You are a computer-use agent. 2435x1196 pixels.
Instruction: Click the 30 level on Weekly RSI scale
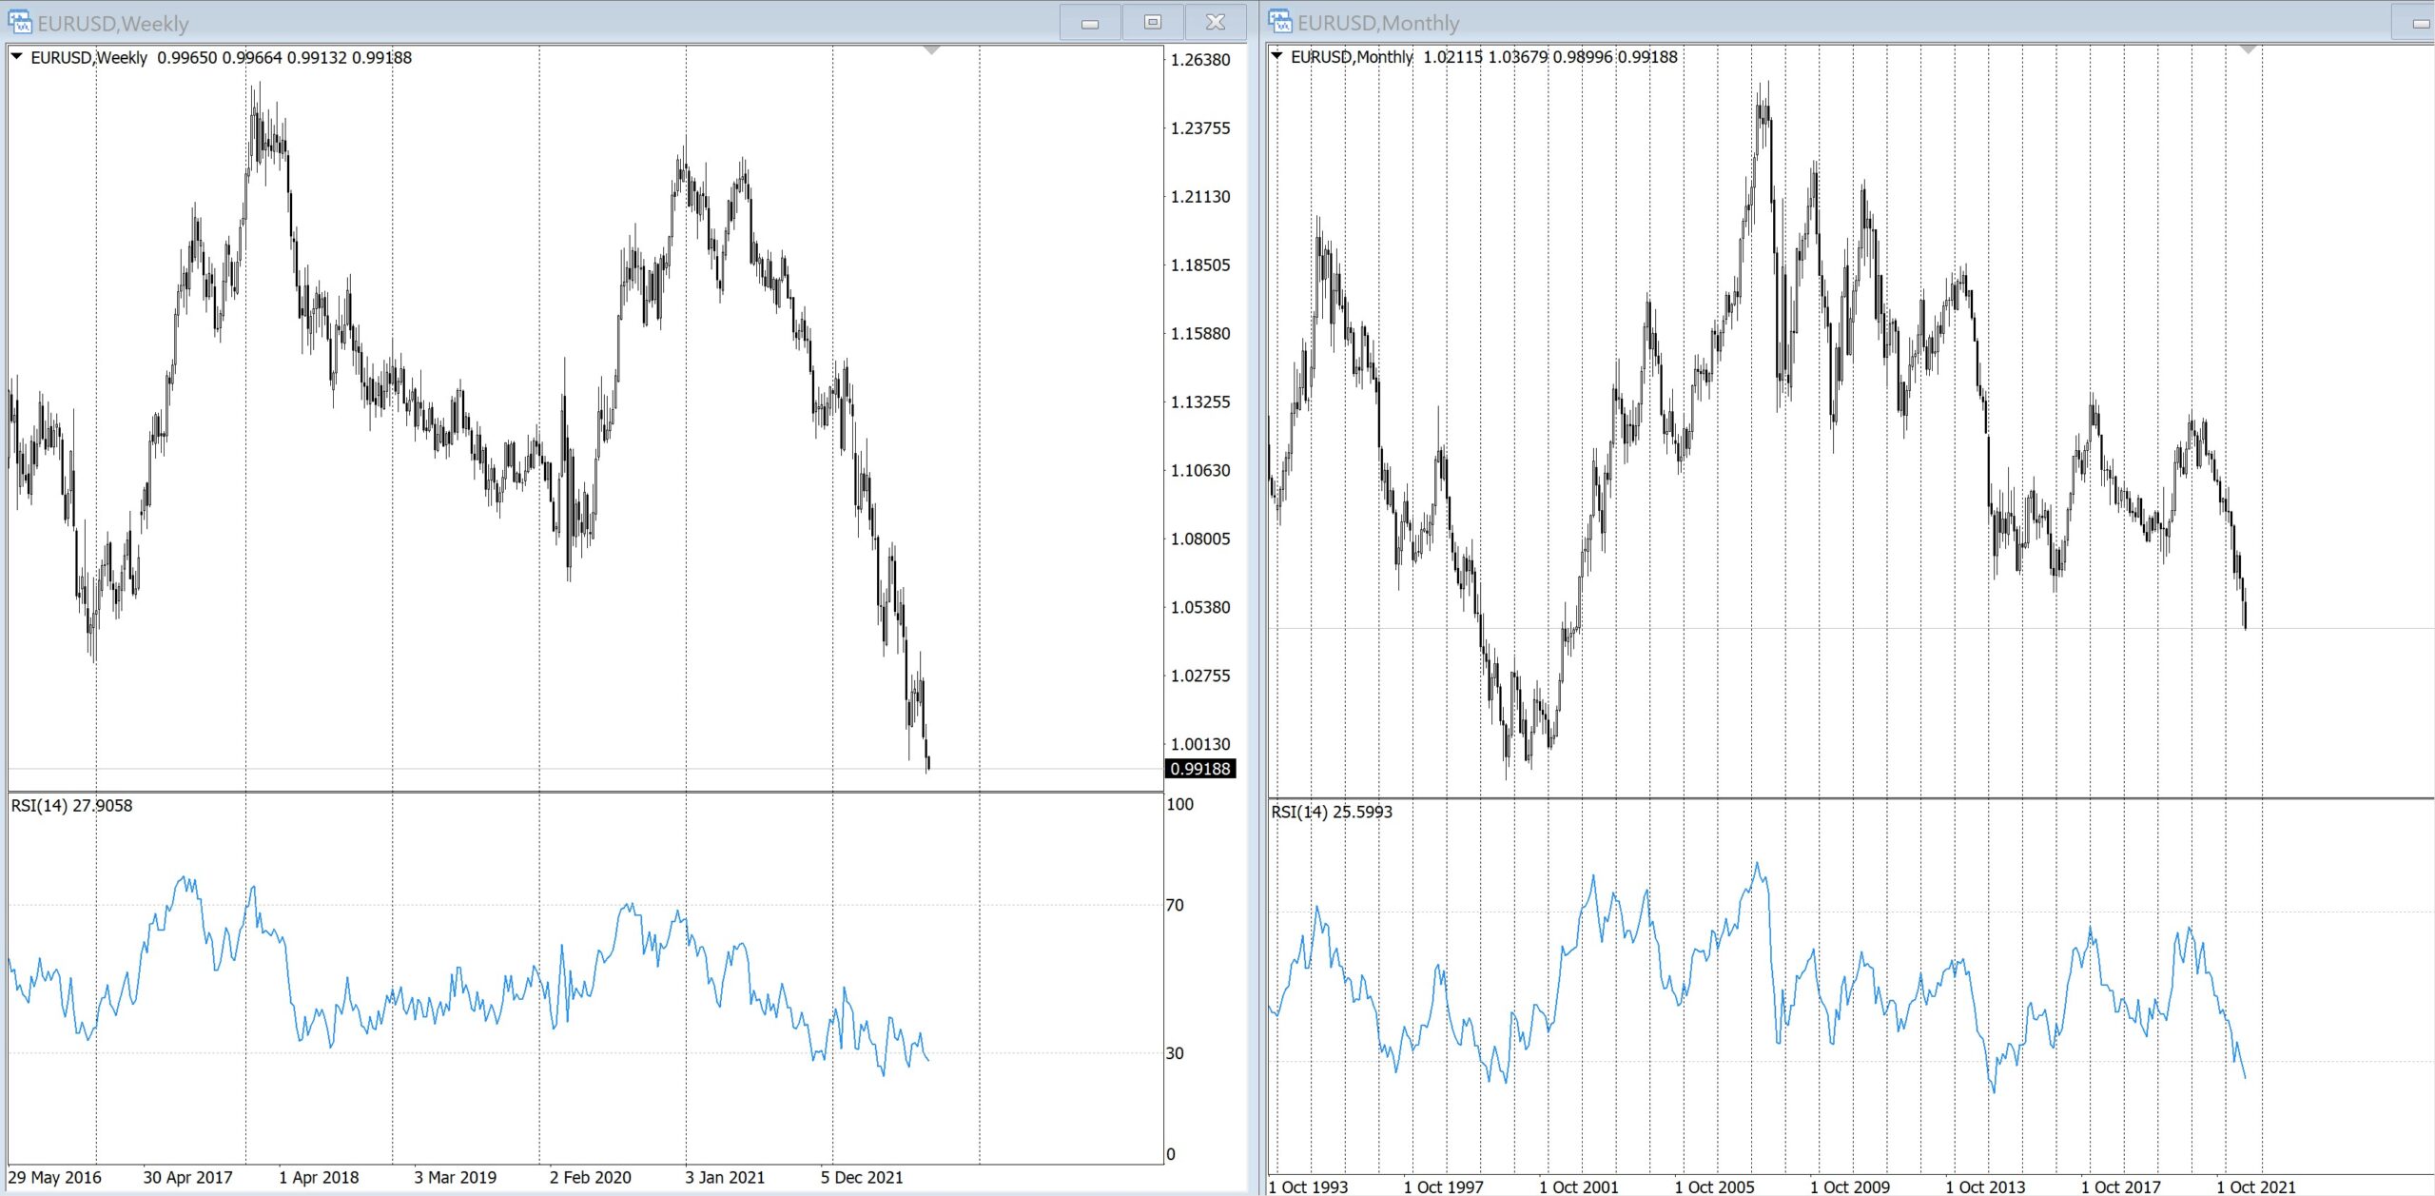point(1176,1053)
